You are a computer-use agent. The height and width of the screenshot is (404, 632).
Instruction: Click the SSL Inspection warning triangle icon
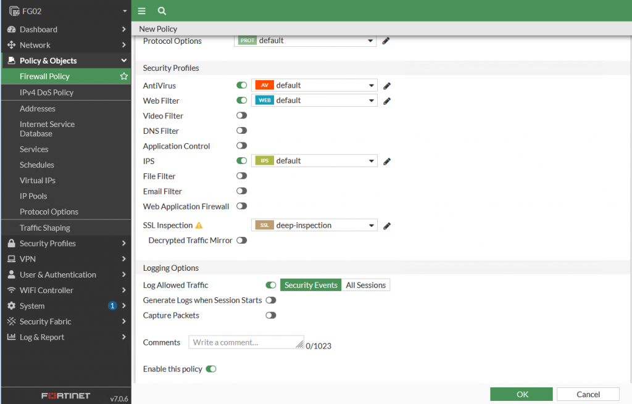click(x=199, y=226)
